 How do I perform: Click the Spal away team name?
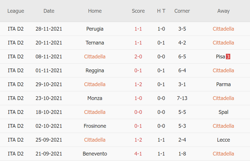click(x=223, y=112)
